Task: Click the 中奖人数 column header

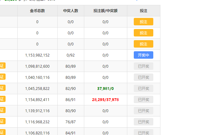Action: [71, 11]
